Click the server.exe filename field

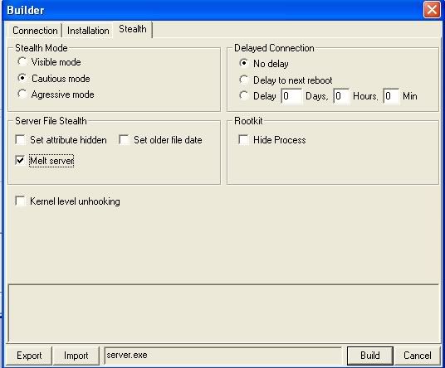pos(222,356)
